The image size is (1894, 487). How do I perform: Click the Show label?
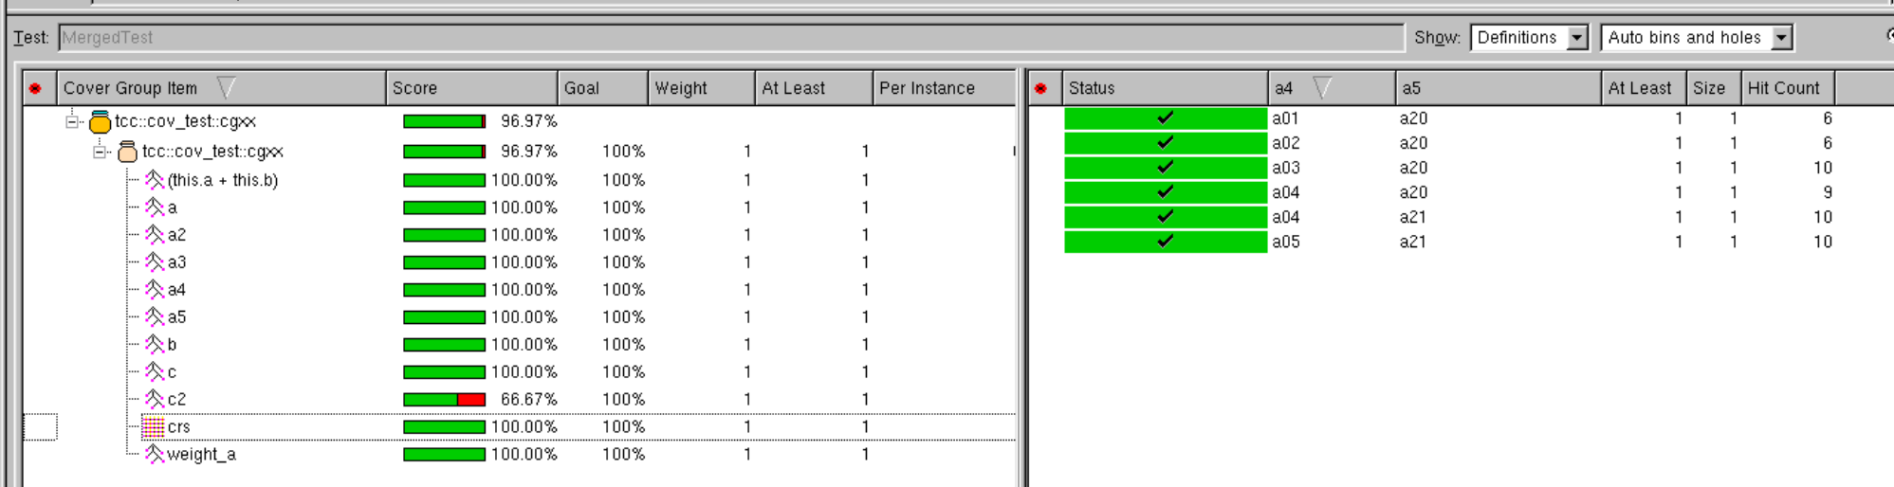click(x=1438, y=38)
